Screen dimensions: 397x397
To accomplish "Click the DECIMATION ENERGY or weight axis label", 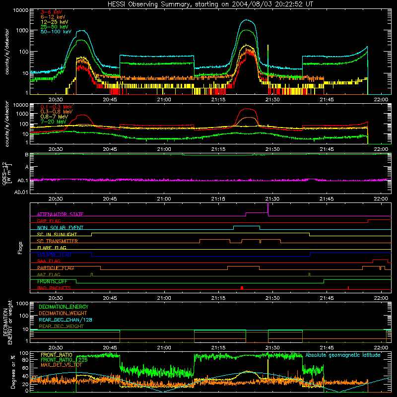I will pyautogui.click(x=7, y=322).
